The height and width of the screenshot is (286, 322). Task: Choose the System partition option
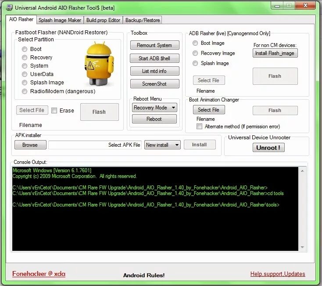pos(25,66)
